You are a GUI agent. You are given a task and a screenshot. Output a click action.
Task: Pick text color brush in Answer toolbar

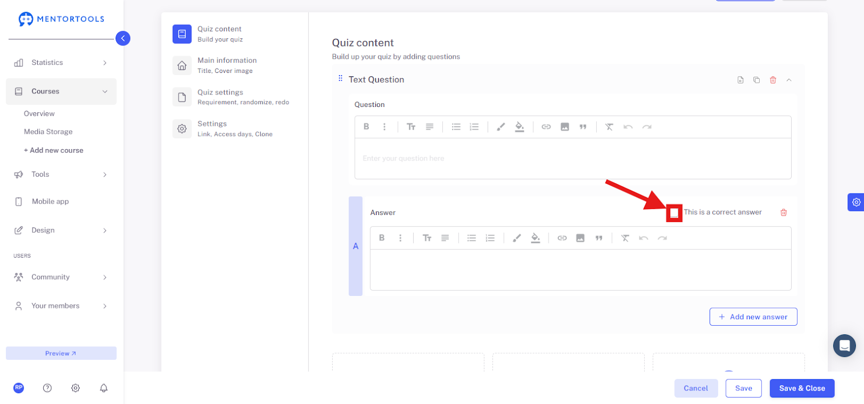click(517, 238)
